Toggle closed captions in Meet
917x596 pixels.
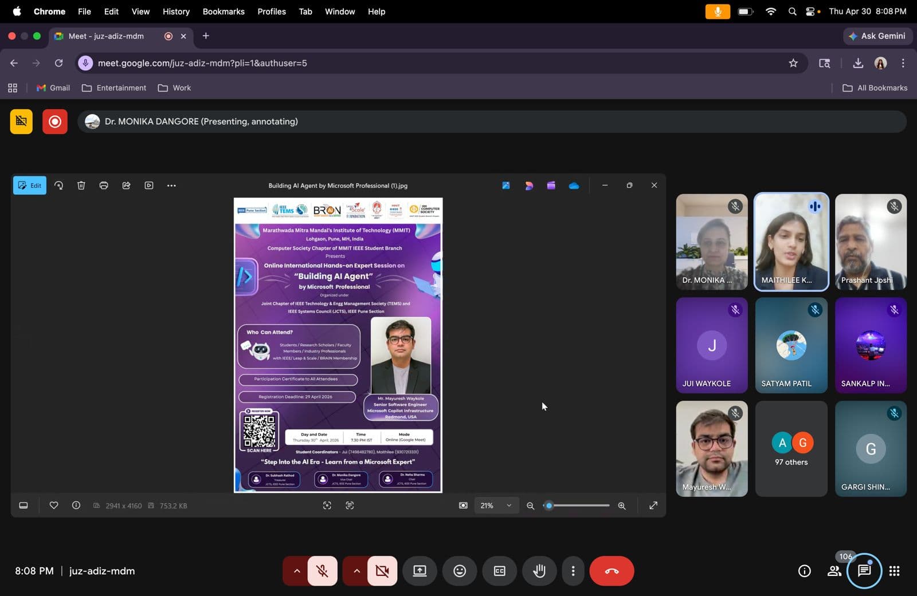500,571
